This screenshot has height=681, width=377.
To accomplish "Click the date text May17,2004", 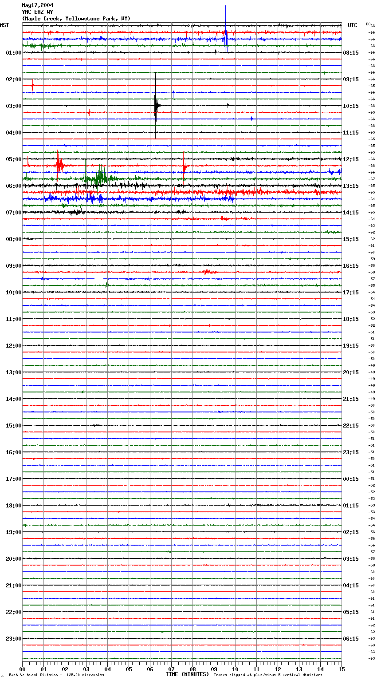I will pyautogui.click(x=37, y=5).
